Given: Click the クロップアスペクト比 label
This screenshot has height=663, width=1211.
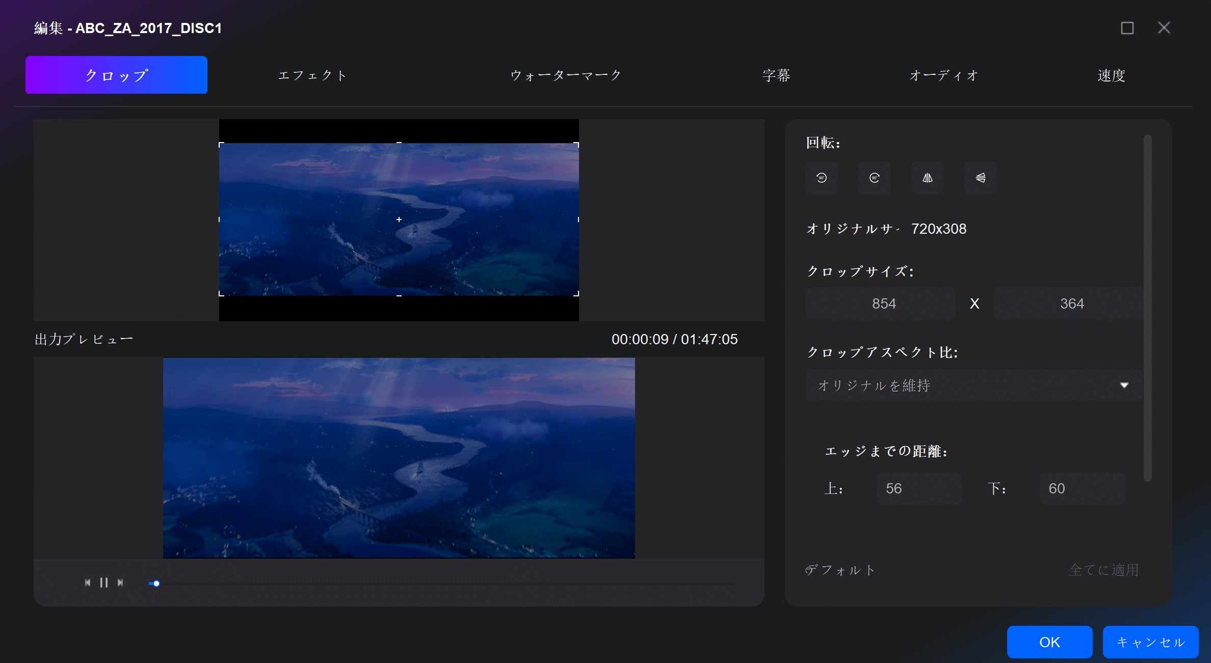Looking at the screenshot, I should [882, 352].
